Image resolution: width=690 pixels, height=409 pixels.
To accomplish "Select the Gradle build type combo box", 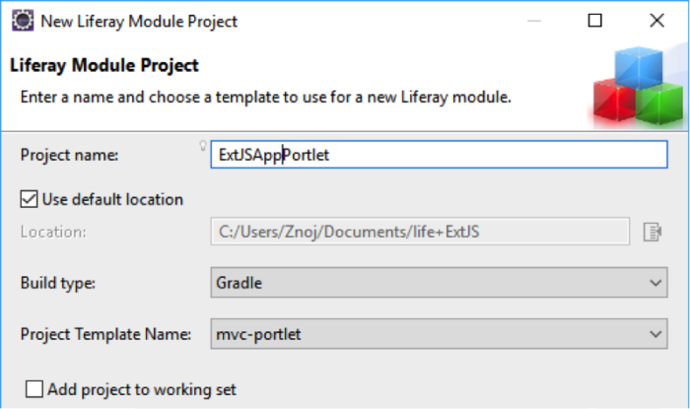I will [x=440, y=282].
